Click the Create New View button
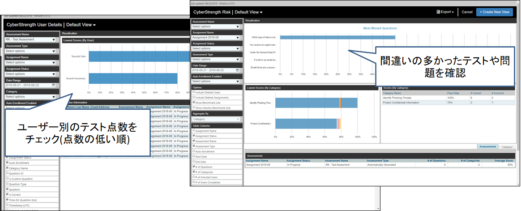 494,12
